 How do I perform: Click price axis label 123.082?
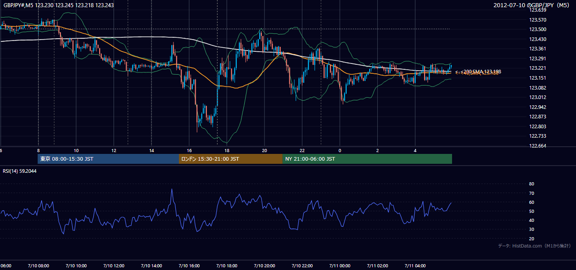point(538,88)
